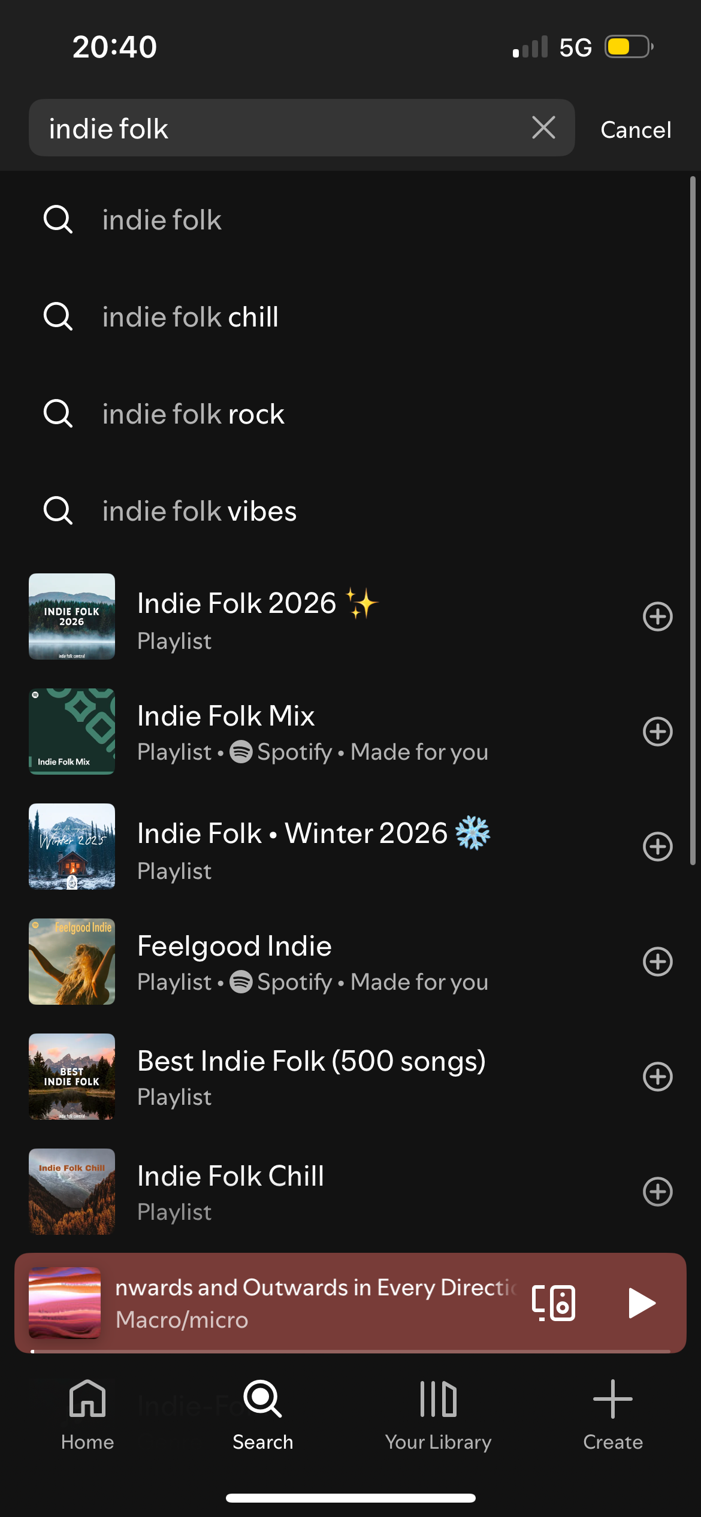Open the Macro/micro now-playing album art
The width and height of the screenshot is (701, 1517).
[x=65, y=1303]
